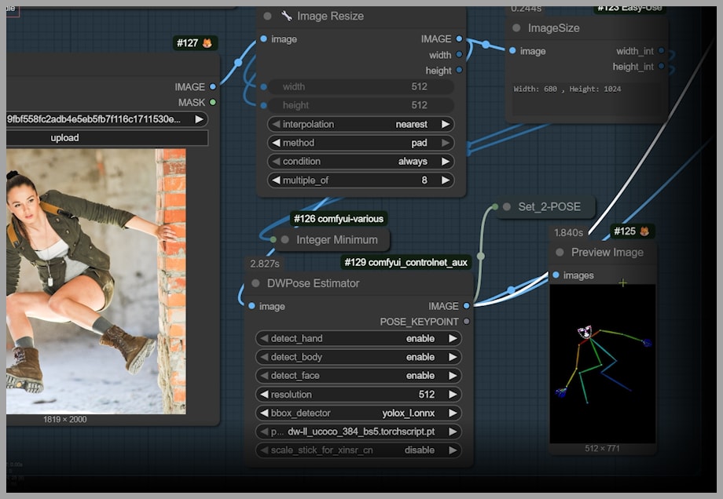The image size is (723, 499).
Task: Click the wrench icon on Image Resize node
Action: click(286, 16)
